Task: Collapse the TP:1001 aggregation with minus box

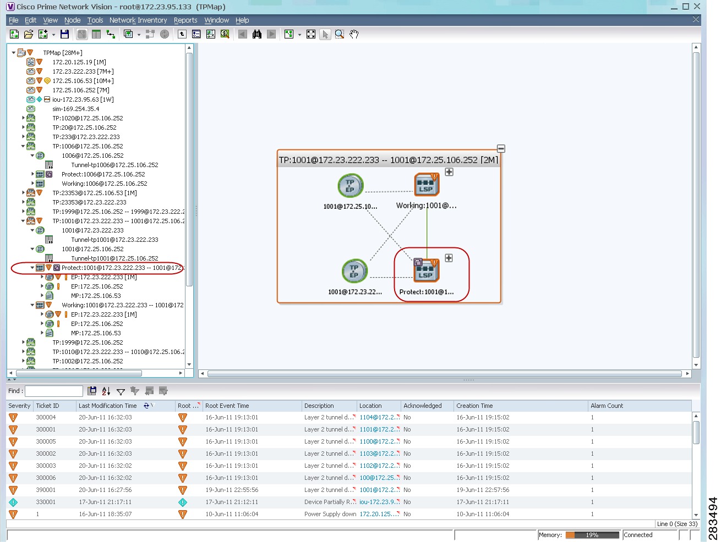Action: [501, 148]
